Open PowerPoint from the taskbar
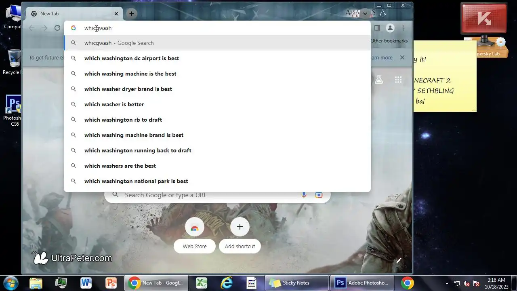 point(111,283)
